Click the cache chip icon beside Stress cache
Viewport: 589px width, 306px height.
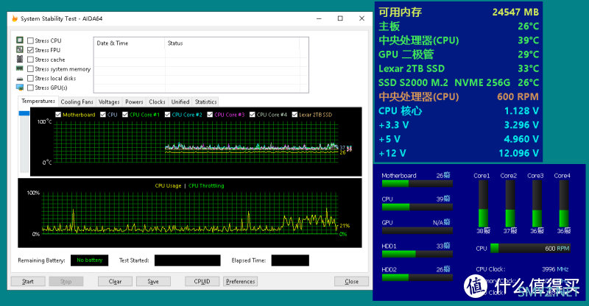click(20, 59)
